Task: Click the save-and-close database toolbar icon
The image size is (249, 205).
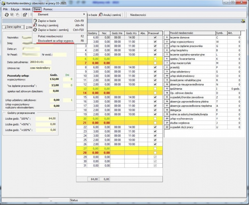Action: point(6,15)
